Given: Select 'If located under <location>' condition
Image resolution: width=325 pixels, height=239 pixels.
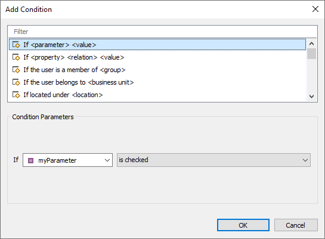Looking at the screenshot, I should pos(157,95).
